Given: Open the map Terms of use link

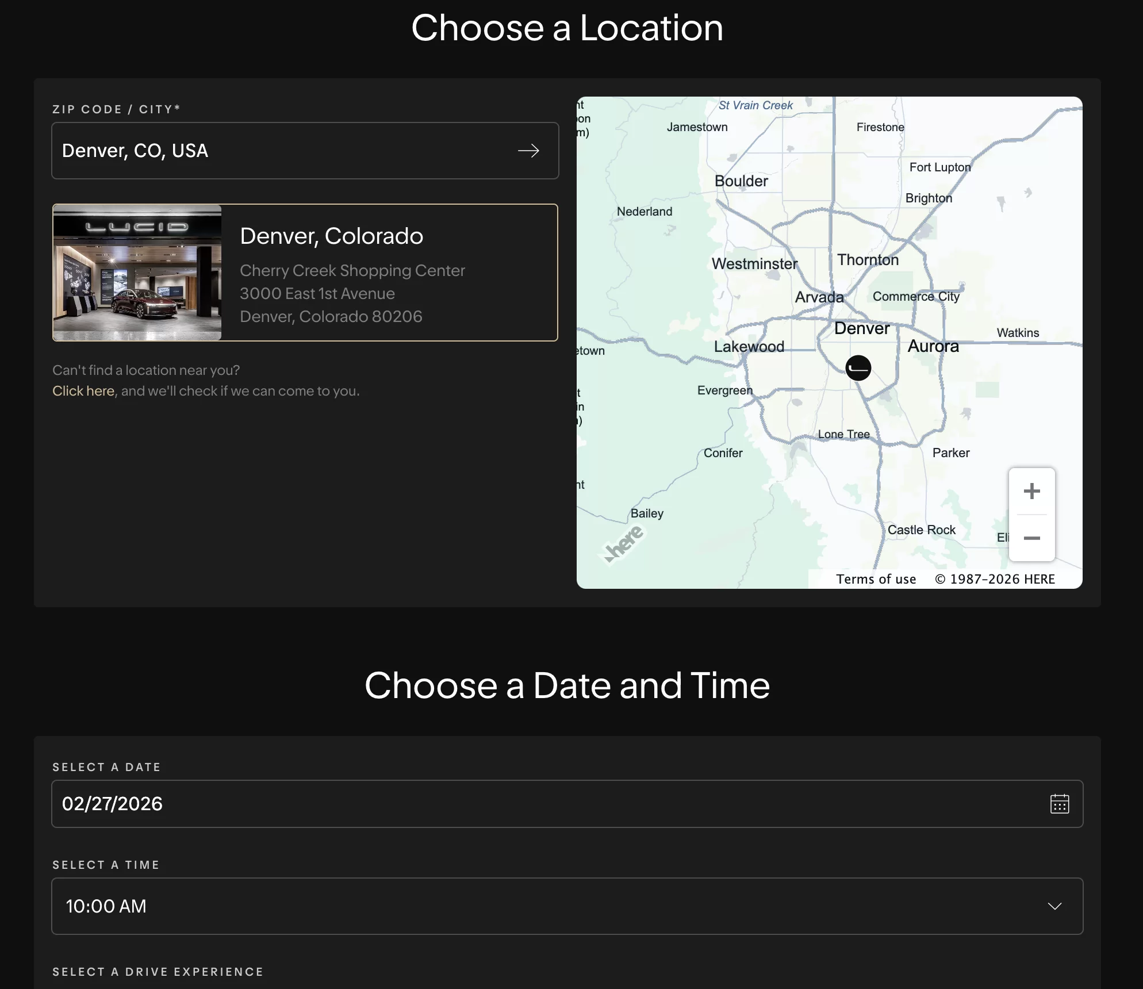Looking at the screenshot, I should pyautogui.click(x=876, y=579).
